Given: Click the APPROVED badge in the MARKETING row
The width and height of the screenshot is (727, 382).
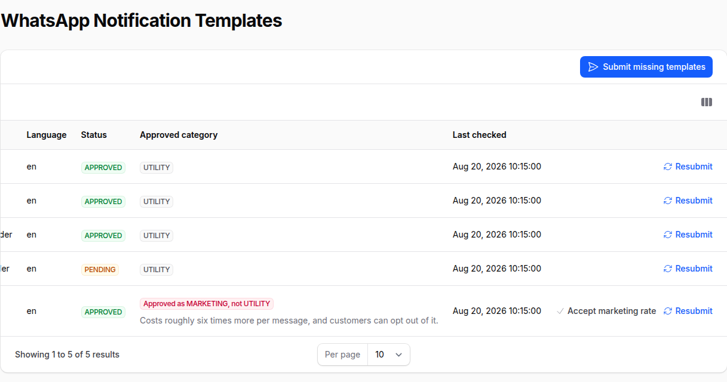Looking at the screenshot, I should coord(103,312).
